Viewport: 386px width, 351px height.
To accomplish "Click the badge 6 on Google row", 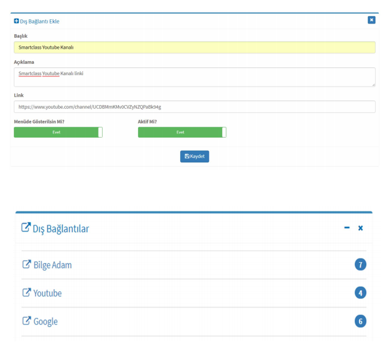I will tap(360, 321).
